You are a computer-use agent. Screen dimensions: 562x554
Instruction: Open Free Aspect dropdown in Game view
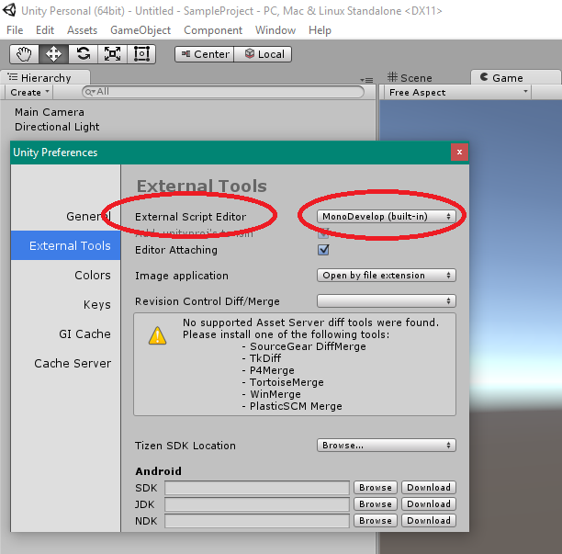(455, 93)
